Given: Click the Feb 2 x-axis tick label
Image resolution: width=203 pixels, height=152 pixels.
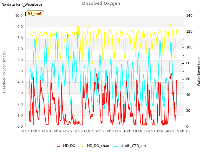Looking at the screenshot, I should [x=36, y=131].
